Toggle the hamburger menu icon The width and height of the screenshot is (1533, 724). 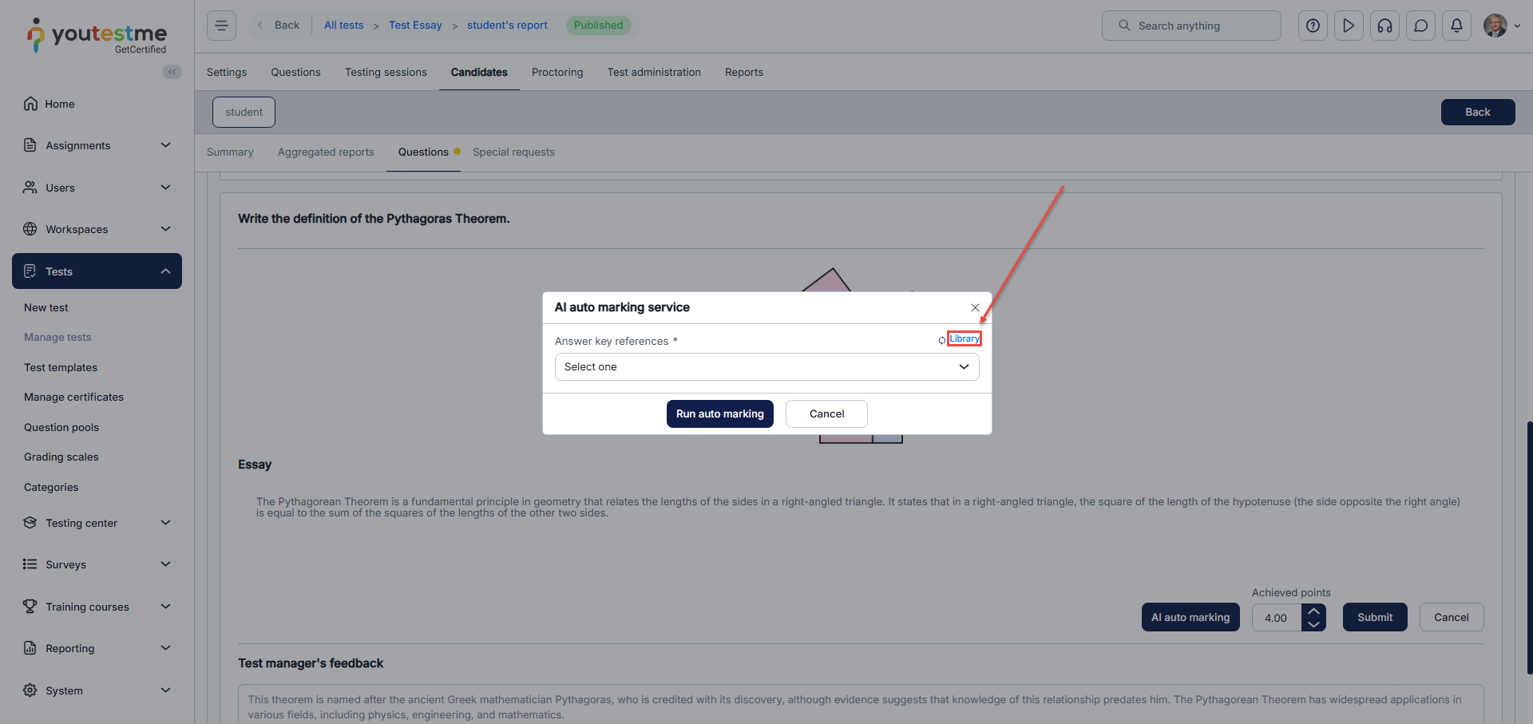coord(221,26)
